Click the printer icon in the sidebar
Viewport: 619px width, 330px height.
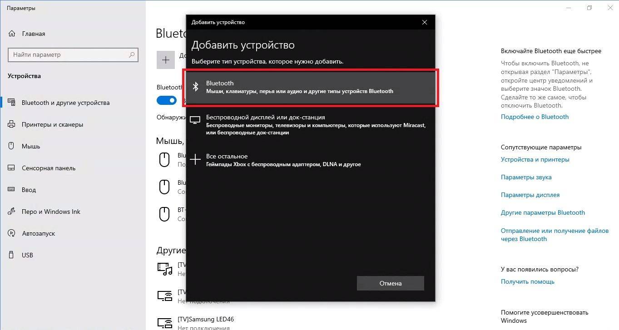(12, 124)
